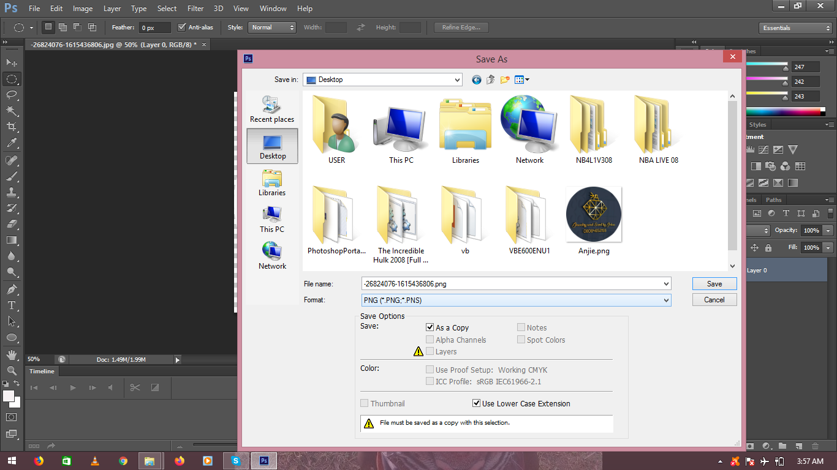Click the split-at-playhead scissors icon
The image size is (837, 470).
coord(135,387)
